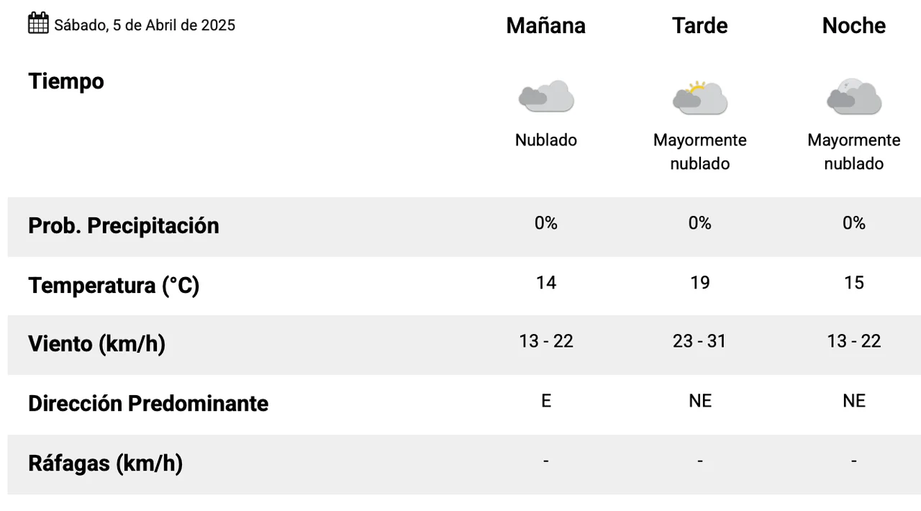
Task: Click the Temperatura (°C) row label
Action: [114, 286]
